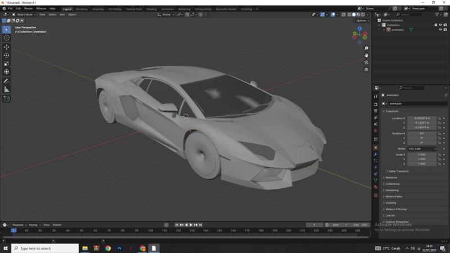Open the Object Constraints tab
450x253 pixels.
[x=376, y=174]
